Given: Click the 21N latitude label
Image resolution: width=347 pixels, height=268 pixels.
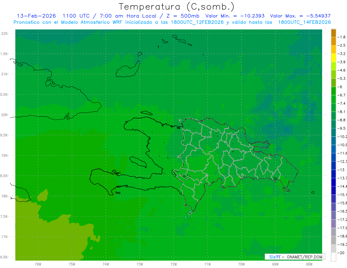Looking at the screenshot, I should point(5,74).
